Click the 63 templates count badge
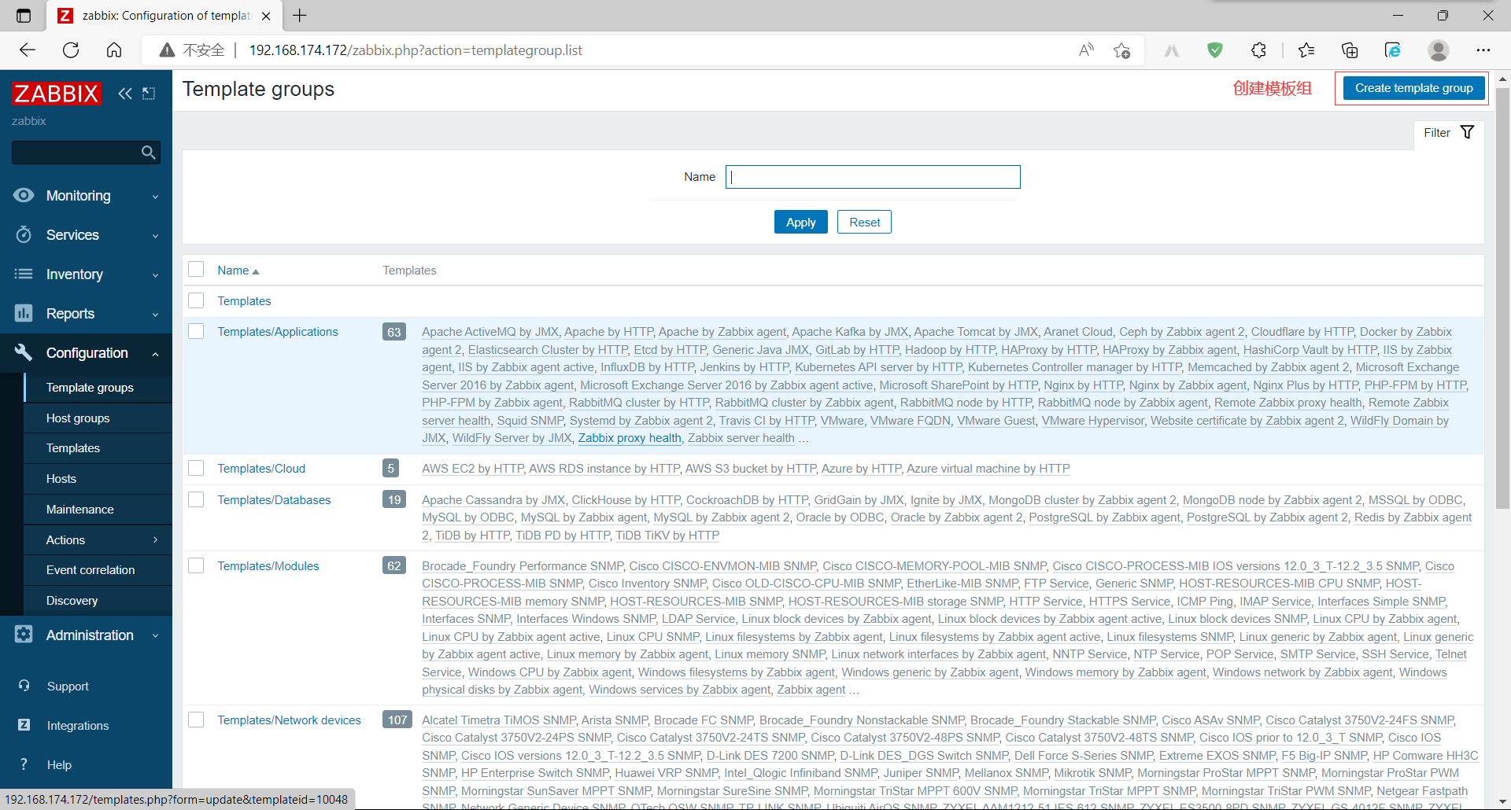This screenshot has height=810, width=1511. click(x=394, y=332)
